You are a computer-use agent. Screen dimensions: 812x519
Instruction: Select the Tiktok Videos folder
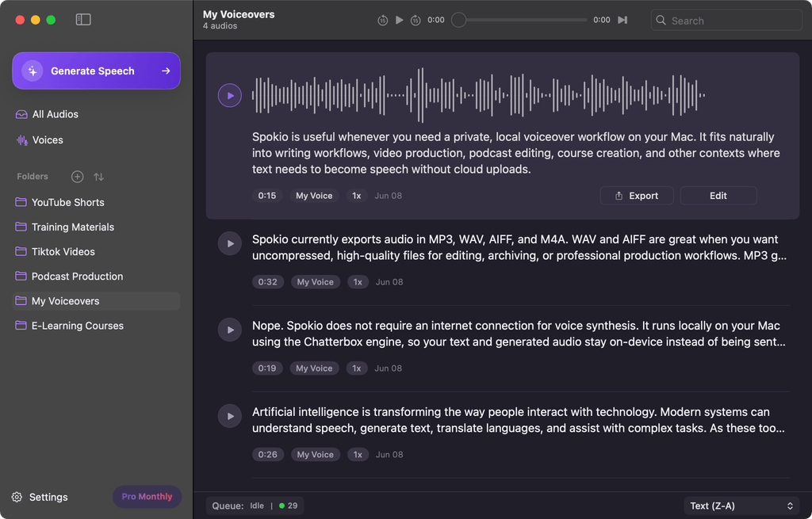(x=96, y=252)
